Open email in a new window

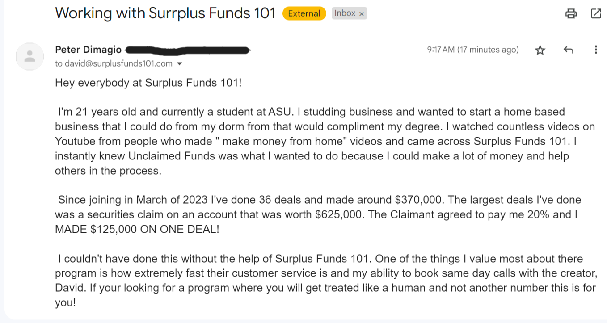pos(596,14)
